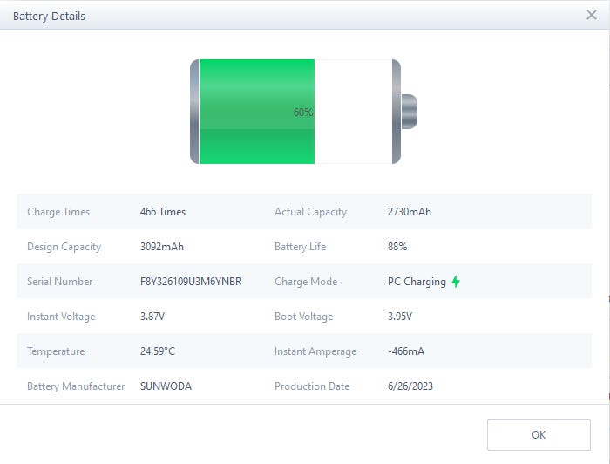The height and width of the screenshot is (464, 610).
Task: Select the 24.59°C temperature value
Action: (158, 351)
